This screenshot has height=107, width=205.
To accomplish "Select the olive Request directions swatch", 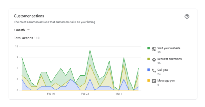I will tap(148, 59).
